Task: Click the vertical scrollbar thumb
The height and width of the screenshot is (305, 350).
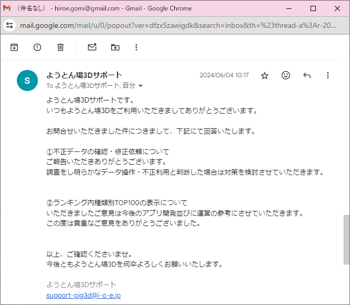Action: 346,240
